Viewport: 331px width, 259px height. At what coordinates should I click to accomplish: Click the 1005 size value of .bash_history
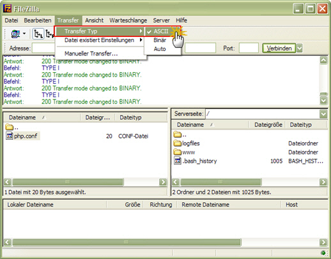(277, 161)
